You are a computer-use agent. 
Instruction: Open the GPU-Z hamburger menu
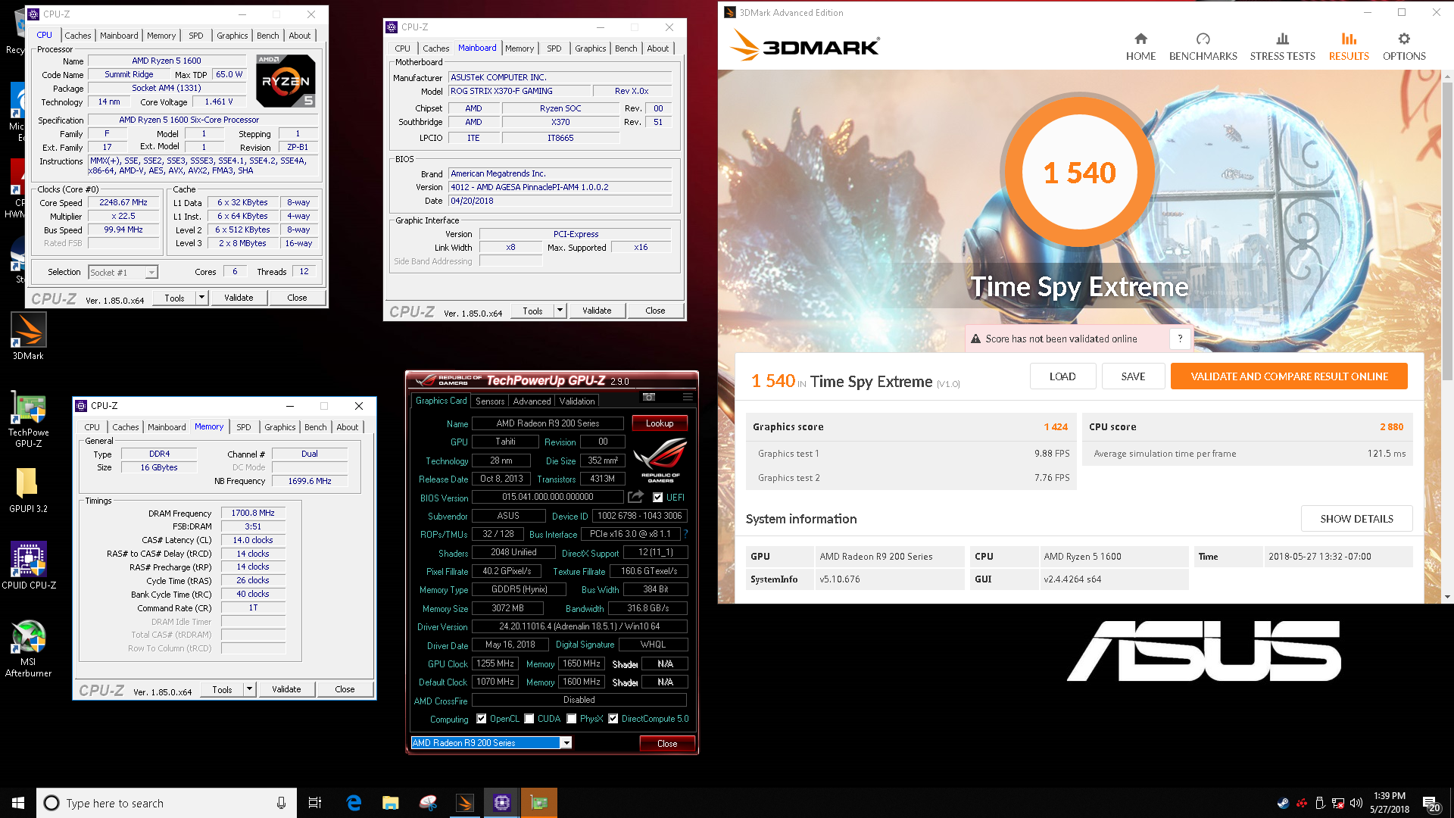pyautogui.click(x=688, y=397)
